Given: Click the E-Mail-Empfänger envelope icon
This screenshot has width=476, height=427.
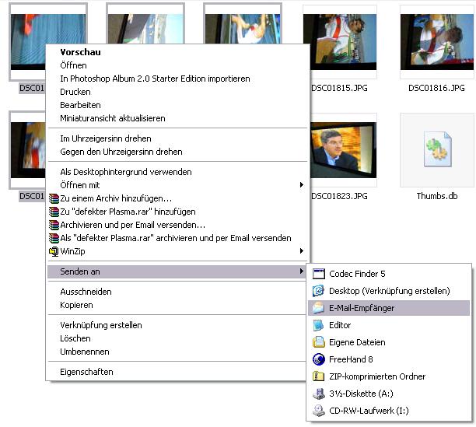Looking at the screenshot, I should pyautogui.click(x=318, y=308).
